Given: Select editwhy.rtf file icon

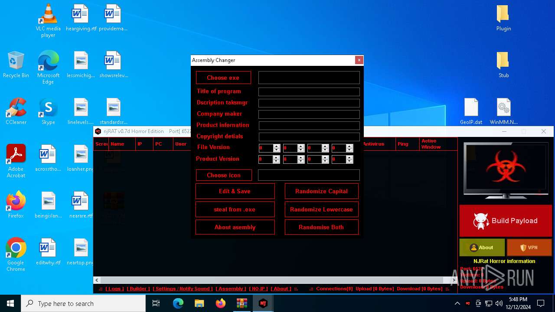Looking at the screenshot, I should tap(48, 252).
